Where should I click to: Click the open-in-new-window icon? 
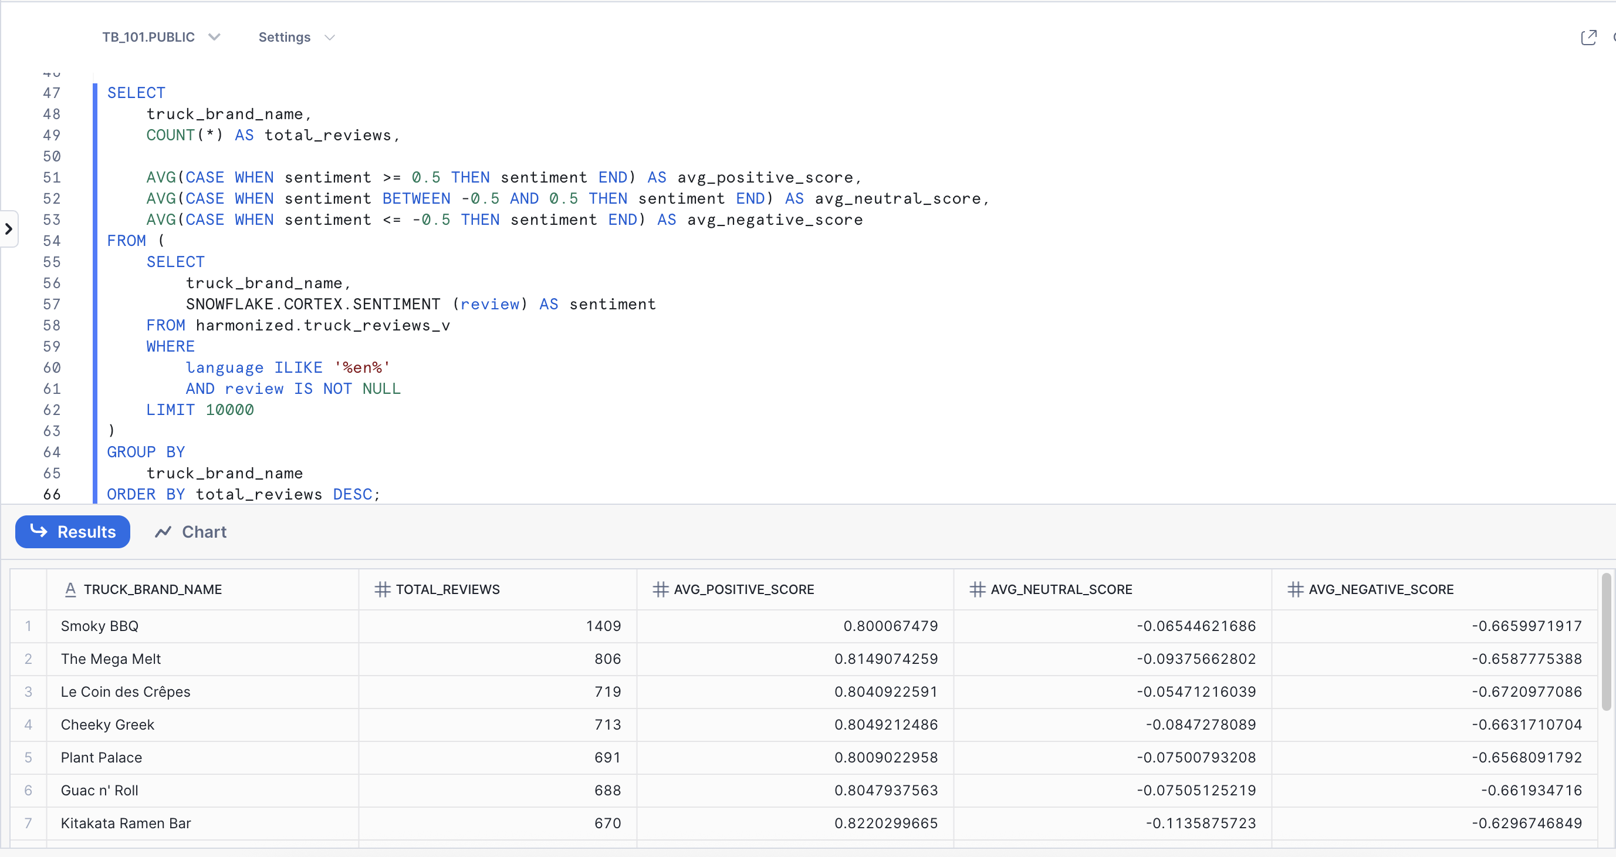(x=1588, y=38)
